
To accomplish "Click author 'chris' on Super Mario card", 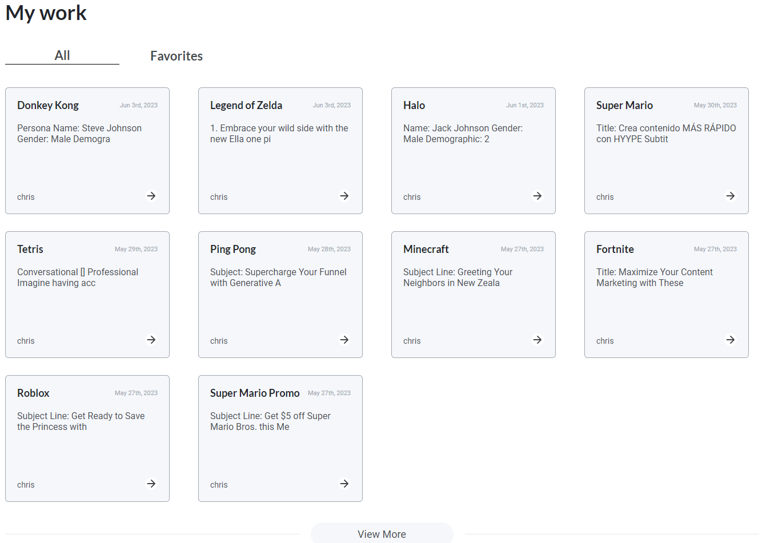I will (605, 197).
